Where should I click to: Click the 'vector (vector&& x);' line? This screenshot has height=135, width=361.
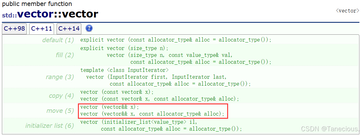(110, 107)
